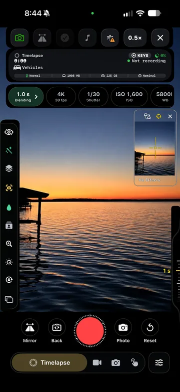Toggle the checkmark circle button in top toolbar

point(65,38)
